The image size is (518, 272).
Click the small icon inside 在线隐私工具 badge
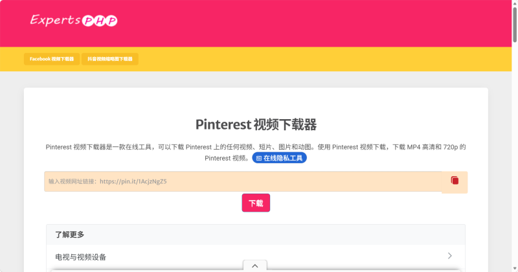(259, 158)
